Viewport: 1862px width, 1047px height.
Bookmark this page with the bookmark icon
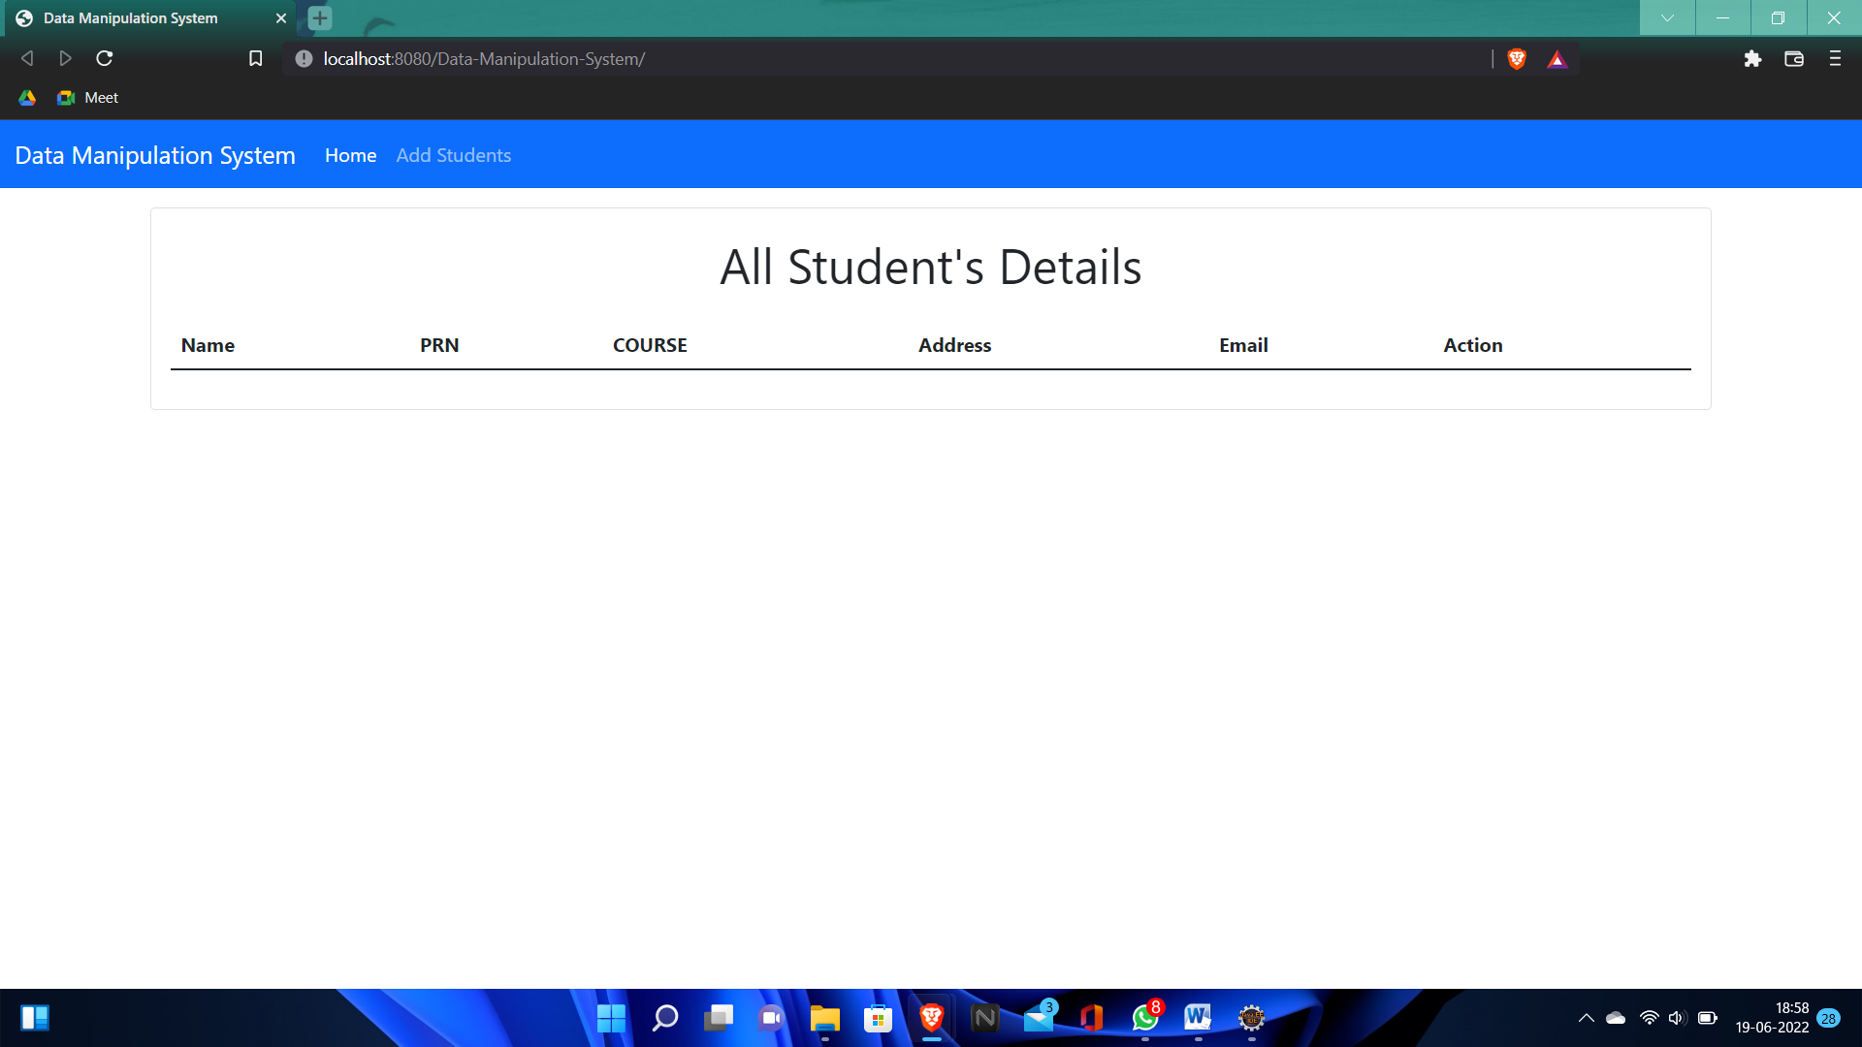(256, 59)
